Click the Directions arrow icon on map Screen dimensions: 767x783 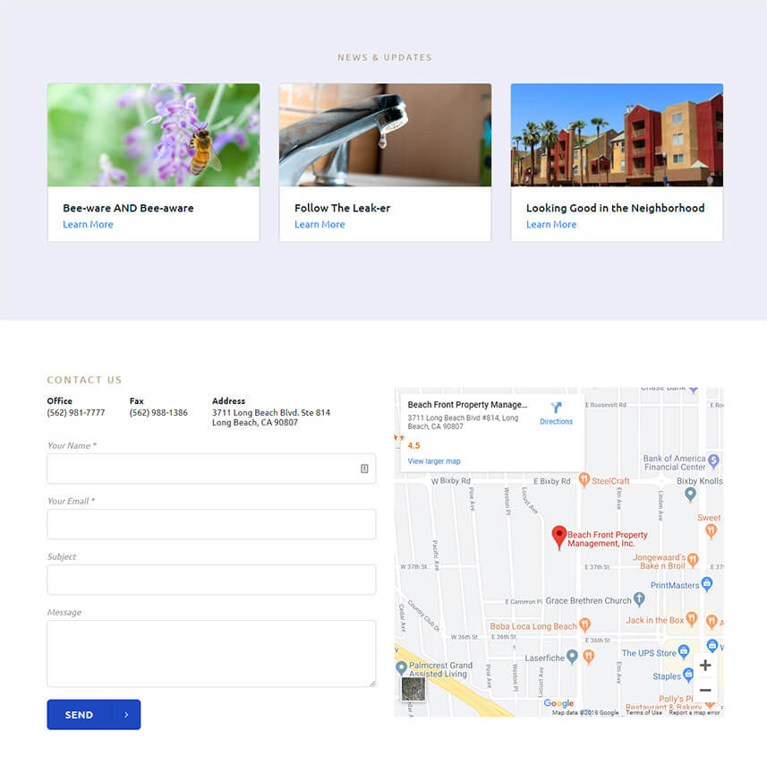(556, 408)
